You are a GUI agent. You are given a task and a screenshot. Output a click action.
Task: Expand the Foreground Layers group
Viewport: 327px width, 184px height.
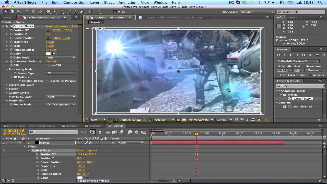(7, 85)
